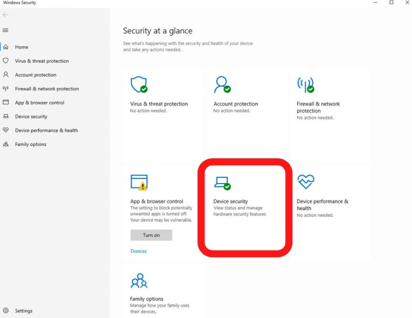This screenshot has width=412, height=318.
Task: Click the back arrow at the window's top-left
Action: [x=5, y=15]
